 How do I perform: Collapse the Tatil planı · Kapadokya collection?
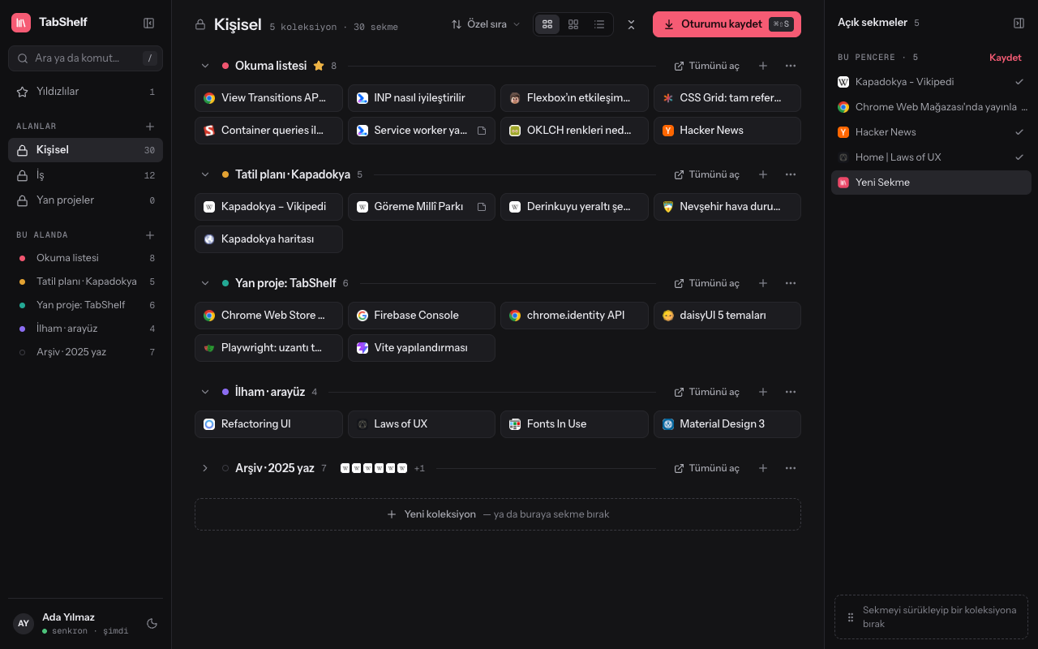[x=205, y=174]
